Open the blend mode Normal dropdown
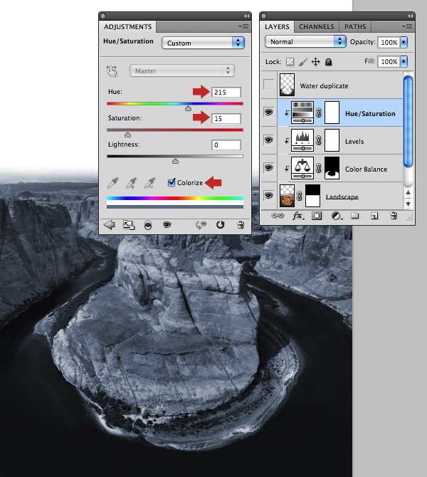The width and height of the screenshot is (427, 477). click(x=305, y=42)
